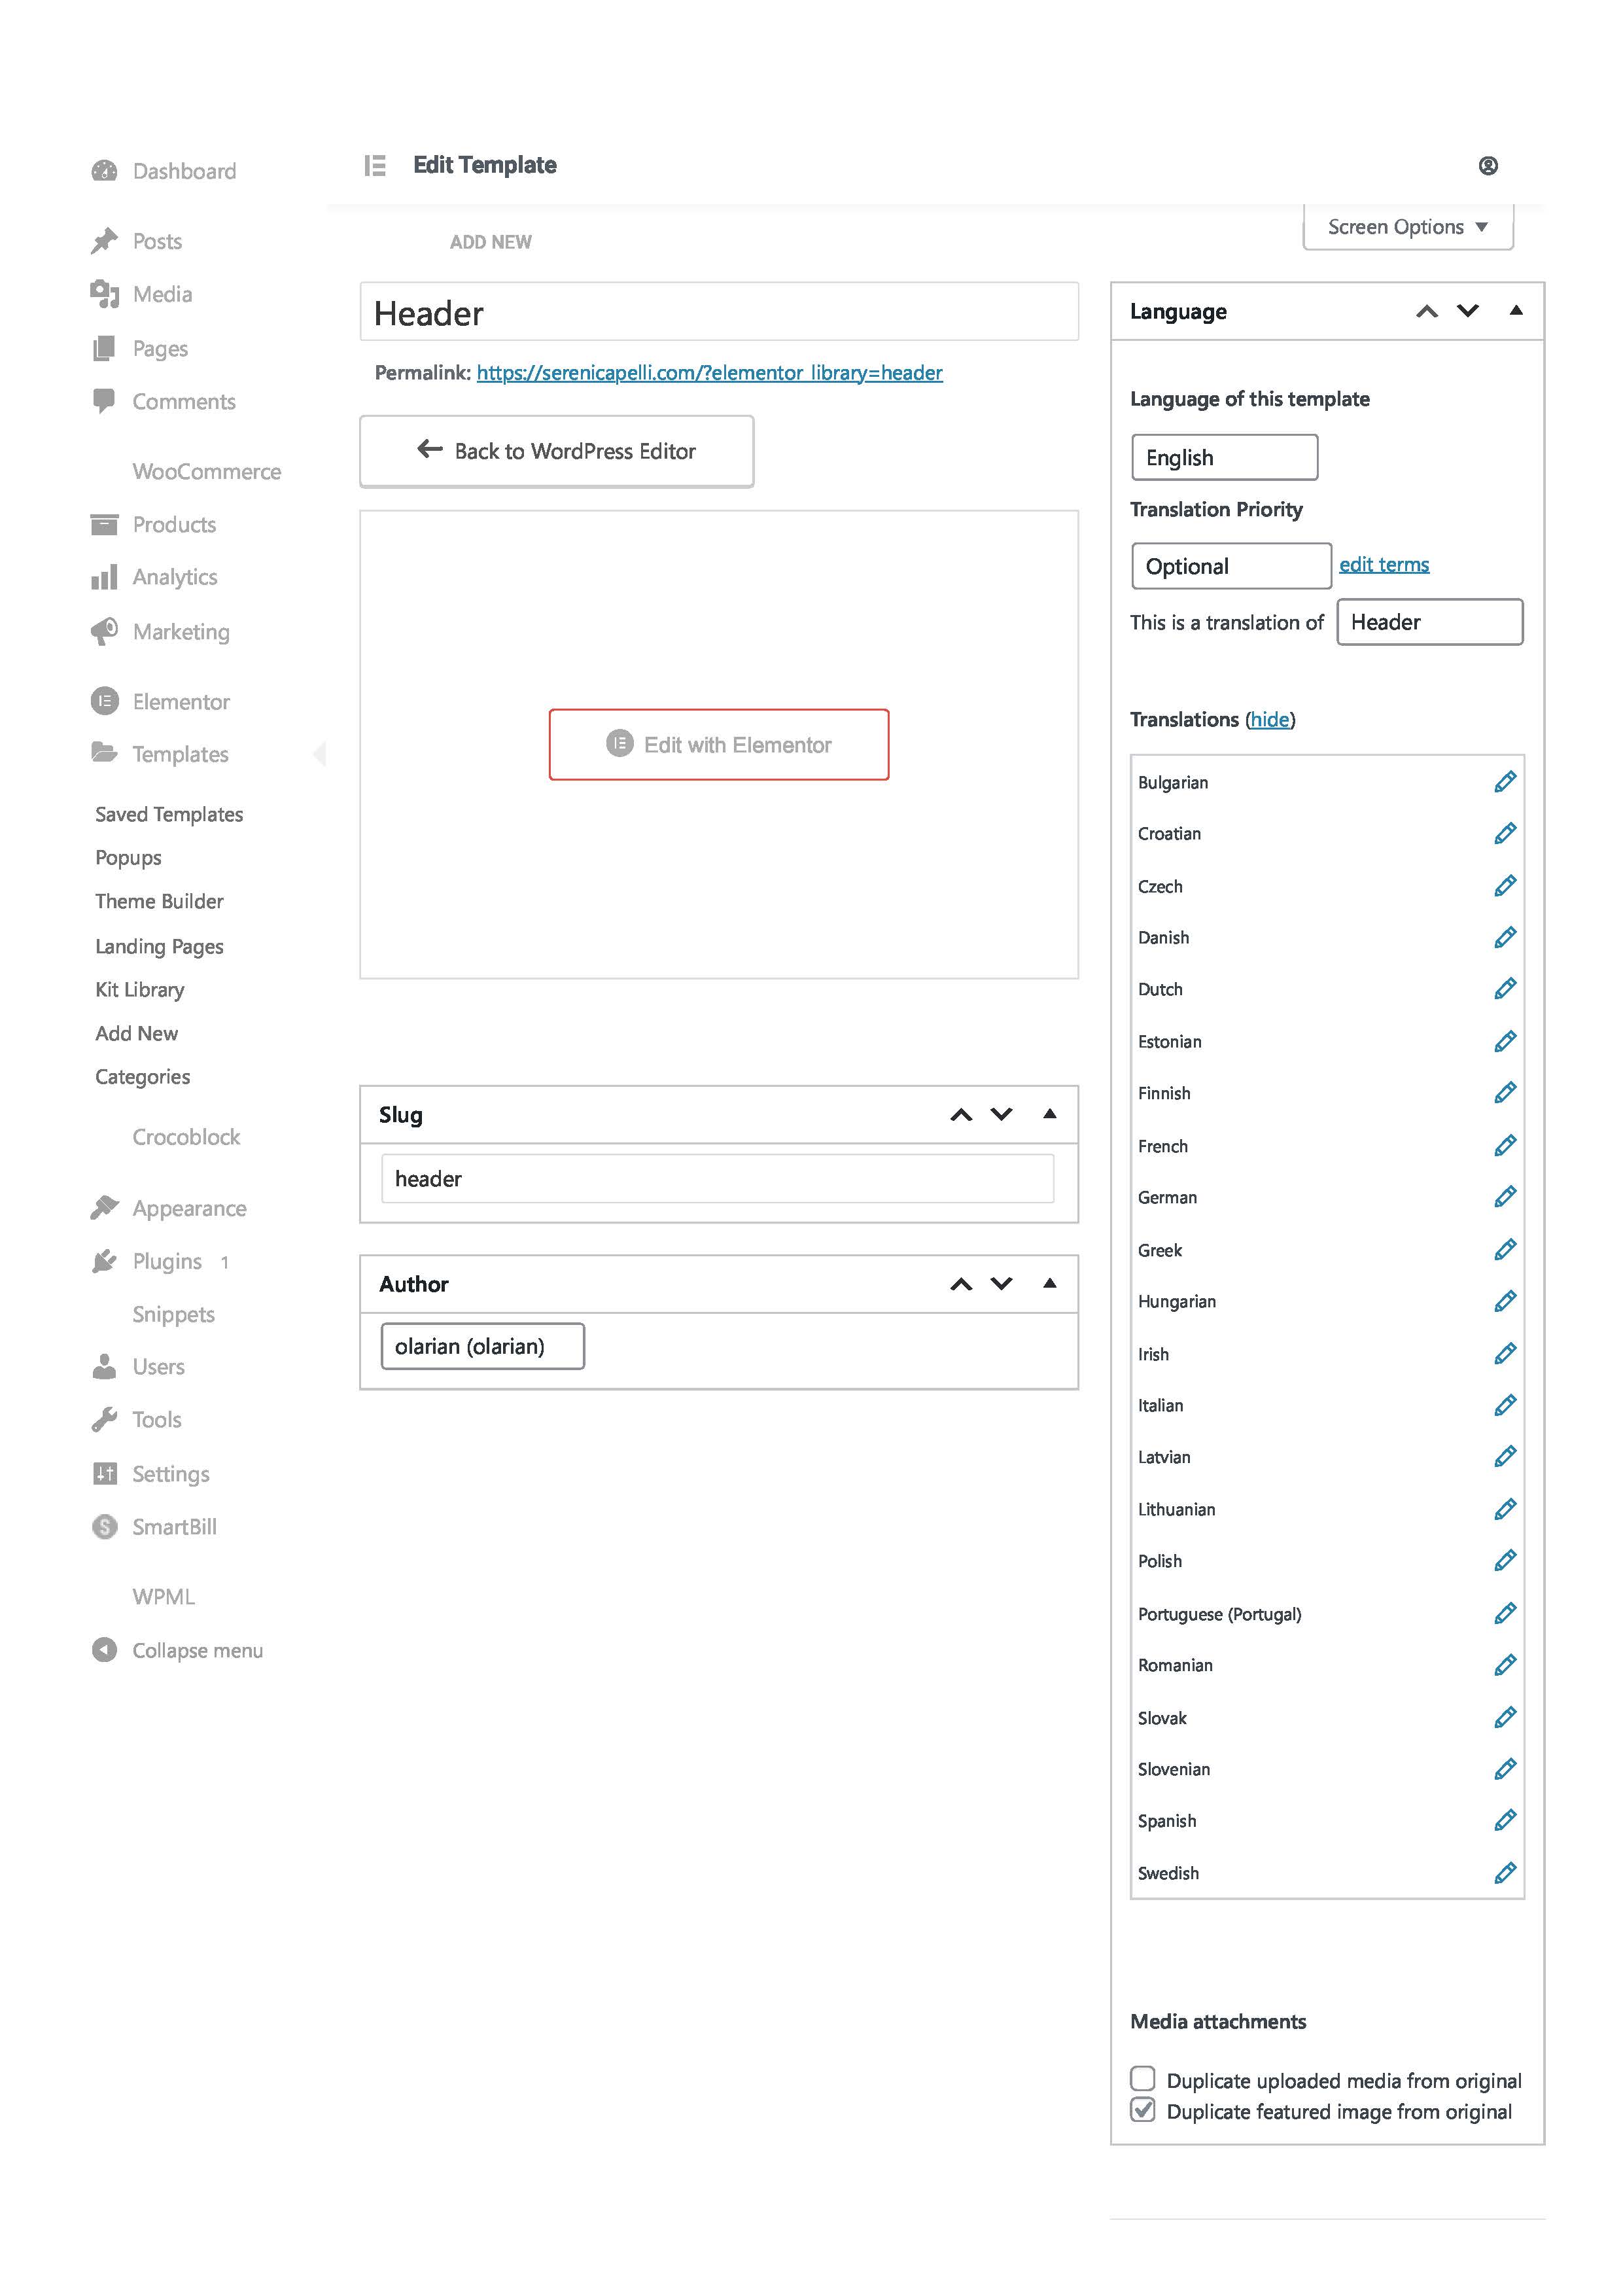The width and height of the screenshot is (1623, 2296).
Task: Click the Collapse menu arrow icon
Action: click(104, 1649)
